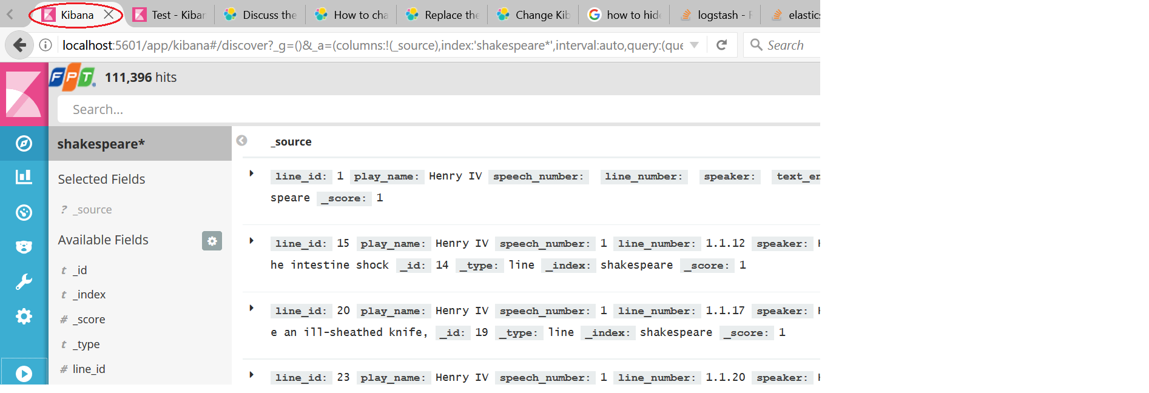Switch to the Google how to hide tab
1149x393 pixels.
tap(624, 15)
